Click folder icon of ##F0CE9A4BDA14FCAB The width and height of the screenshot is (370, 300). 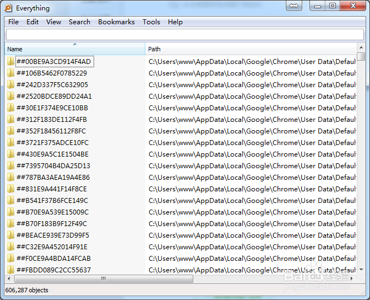10,259
